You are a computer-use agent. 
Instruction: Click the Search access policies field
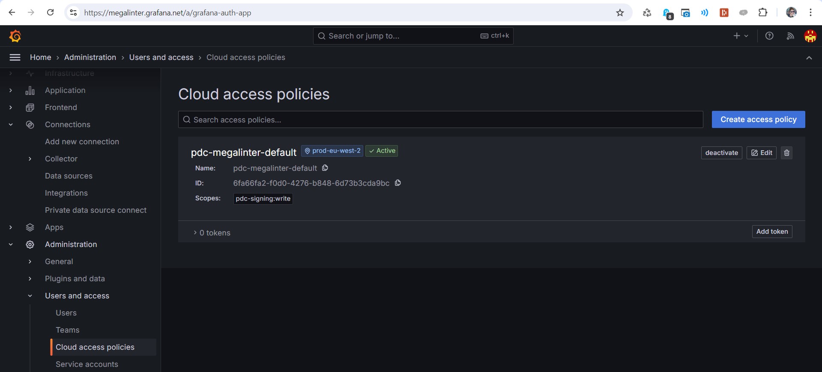tap(440, 120)
